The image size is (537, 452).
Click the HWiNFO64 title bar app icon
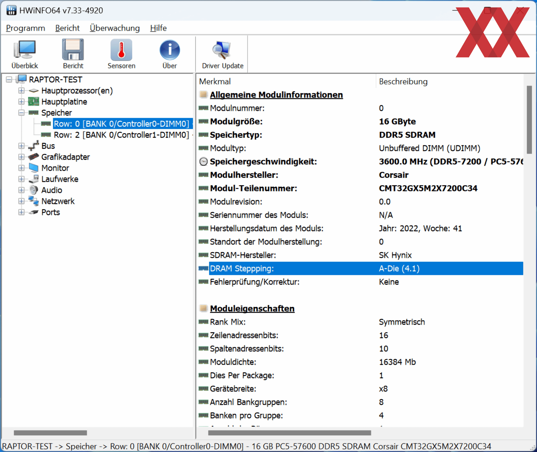11,10
